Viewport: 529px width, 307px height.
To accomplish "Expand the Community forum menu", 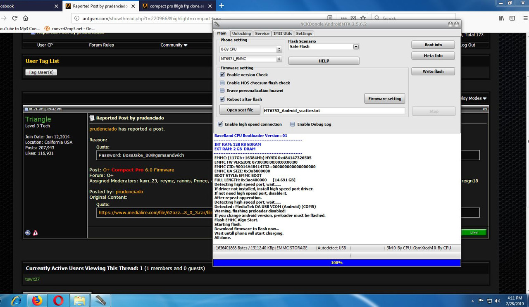I will (174, 45).
